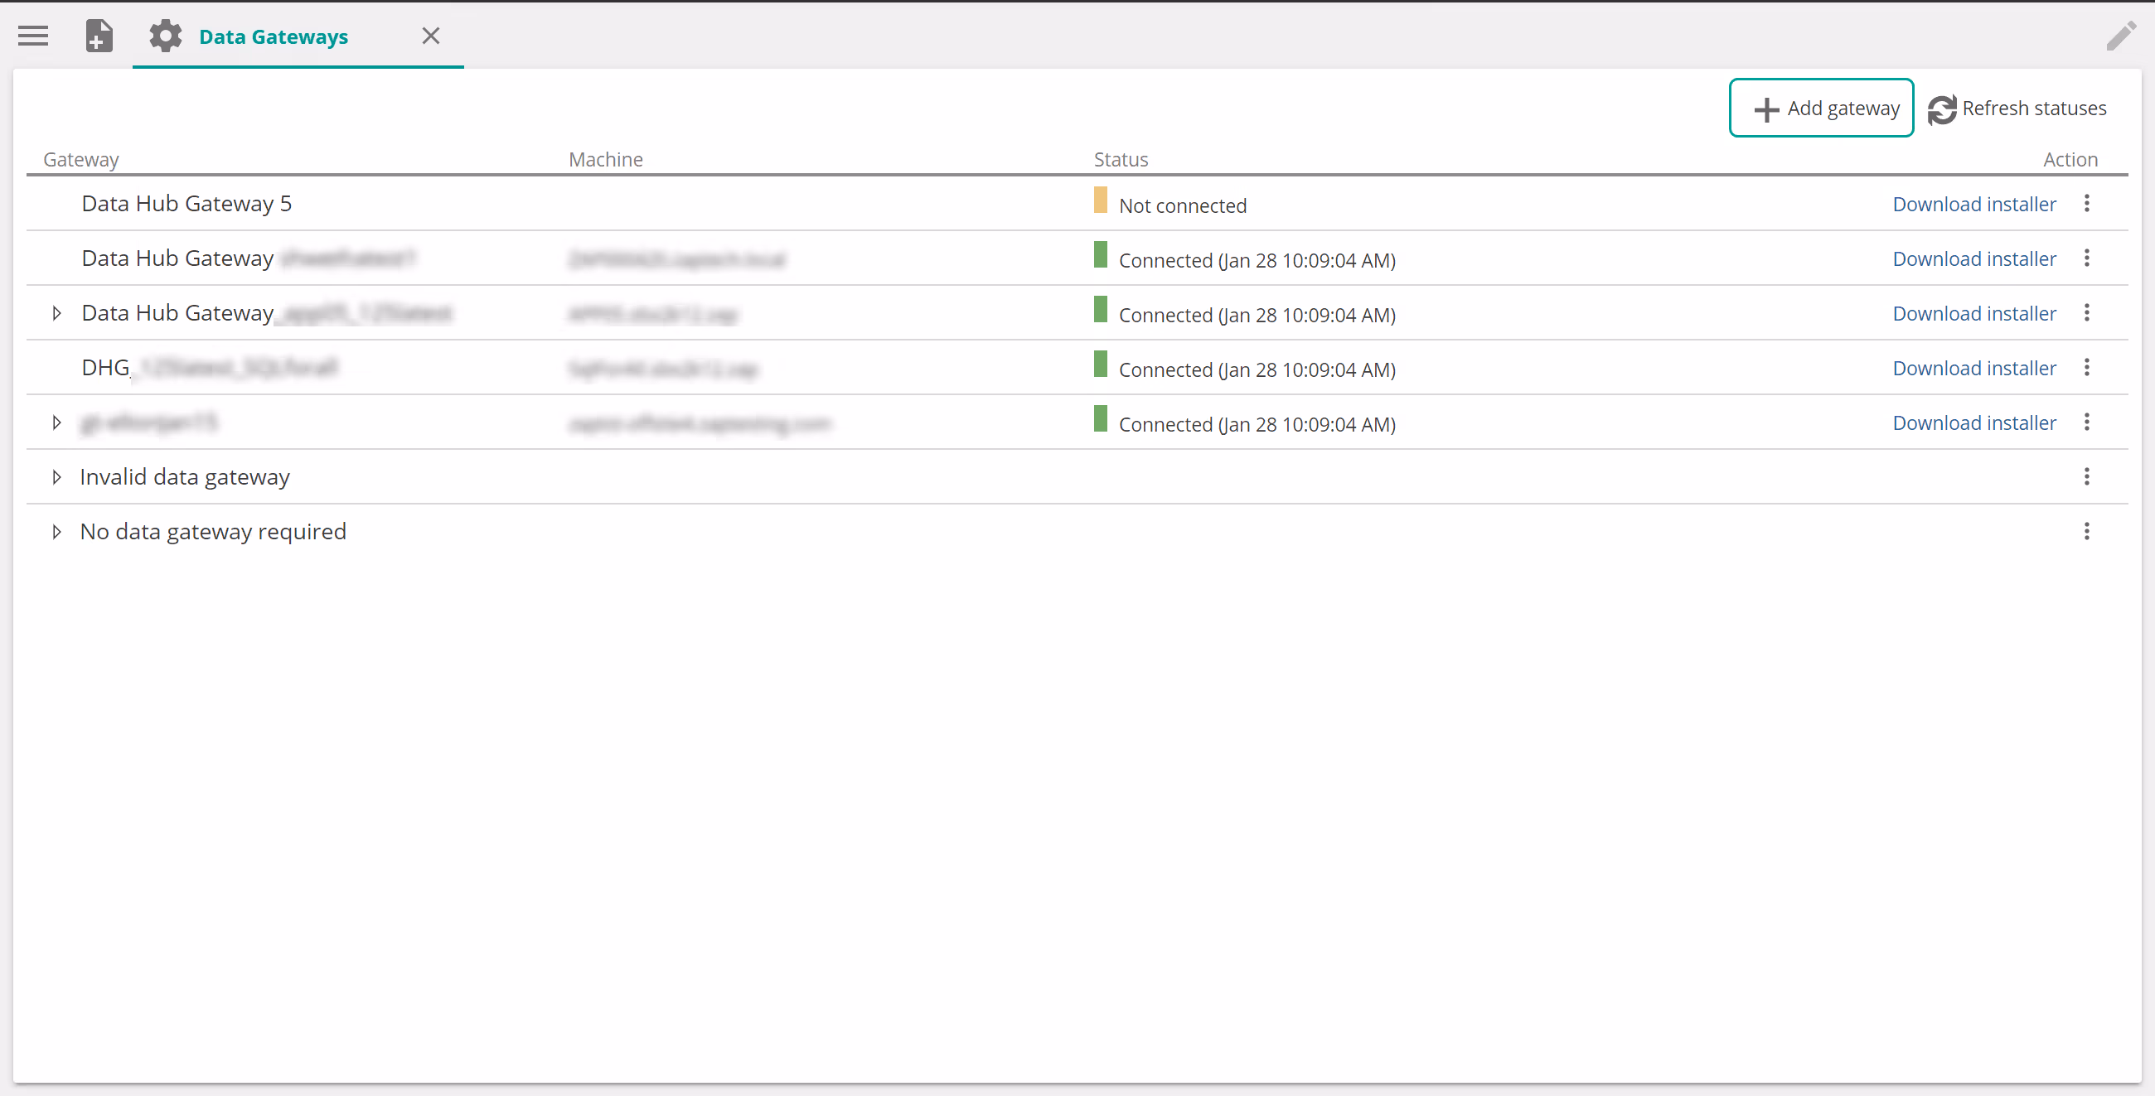
Task: Open actions menu for Data Hub Gateway 5
Action: (2086, 204)
